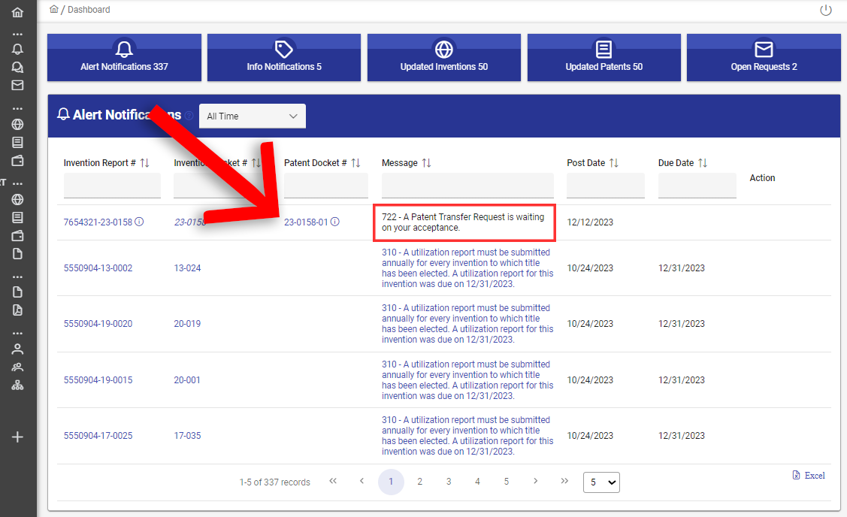Open invention report 5550904-13-0002 link

[98, 268]
